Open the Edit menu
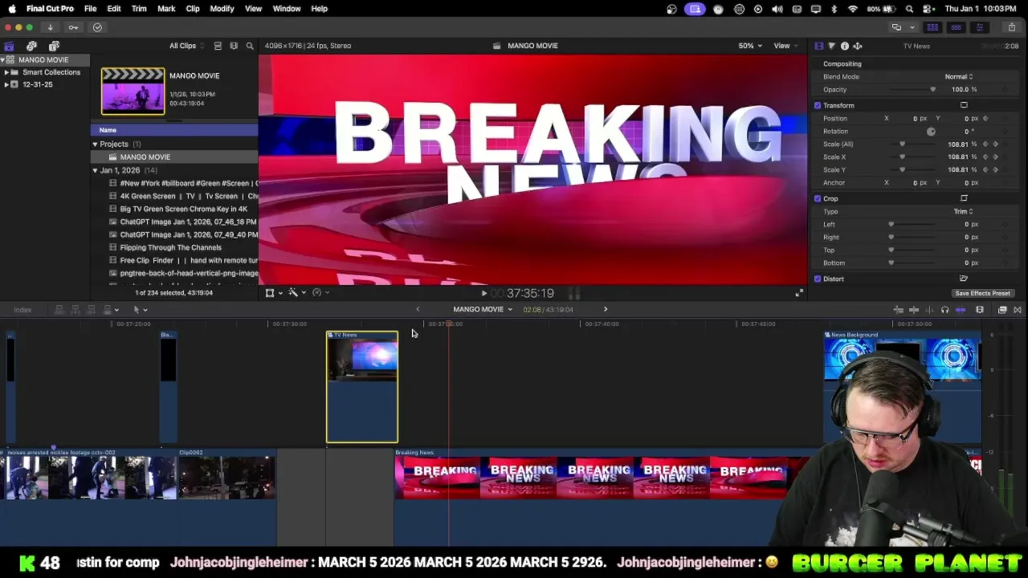 tap(114, 9)
